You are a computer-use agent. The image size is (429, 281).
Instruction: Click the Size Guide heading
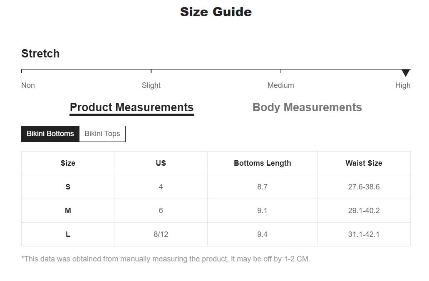[x=216, y=12]
